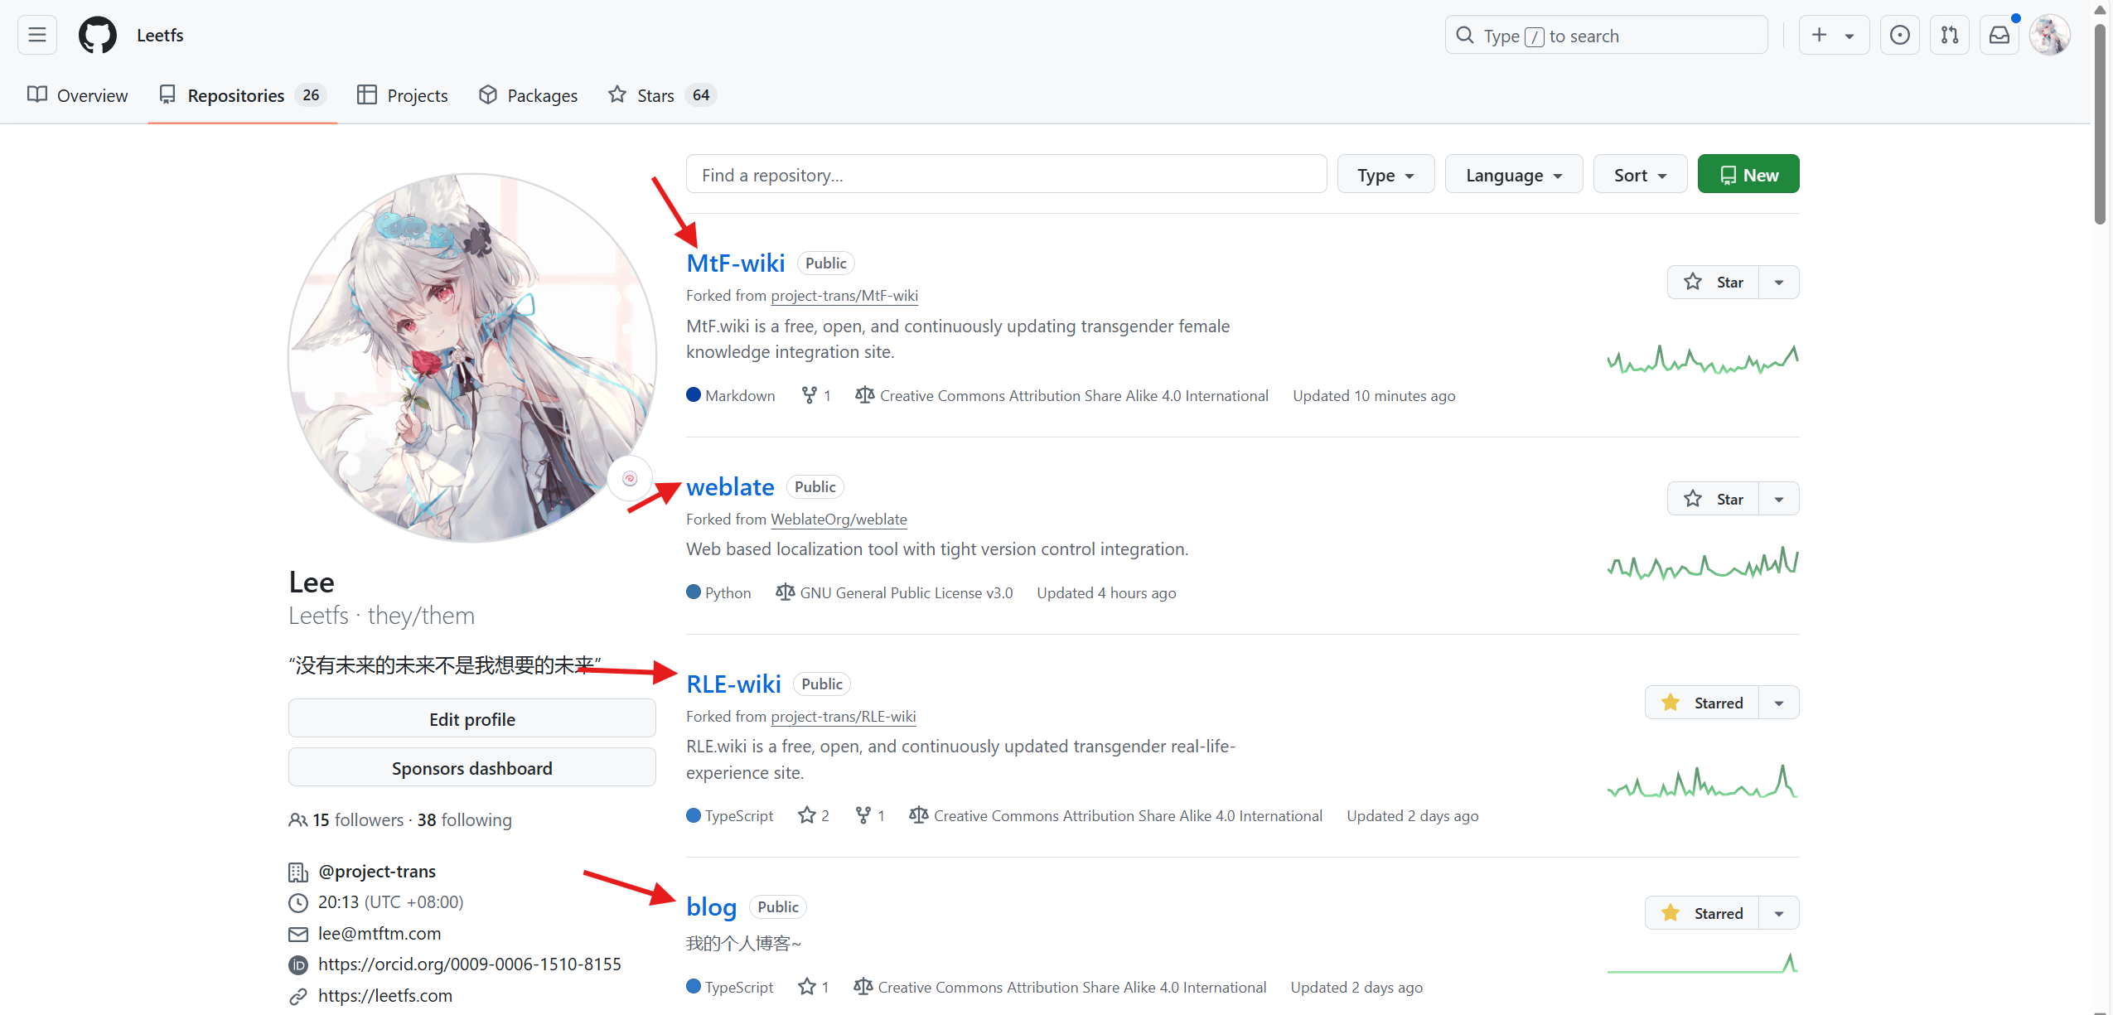2113x1015 pixels.
Task: Star the MtF-wiki repository
Action: tap(1713, 283)
